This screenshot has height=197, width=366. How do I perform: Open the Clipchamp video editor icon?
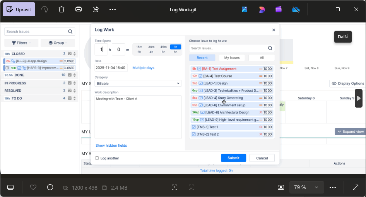tap(279, 9)
